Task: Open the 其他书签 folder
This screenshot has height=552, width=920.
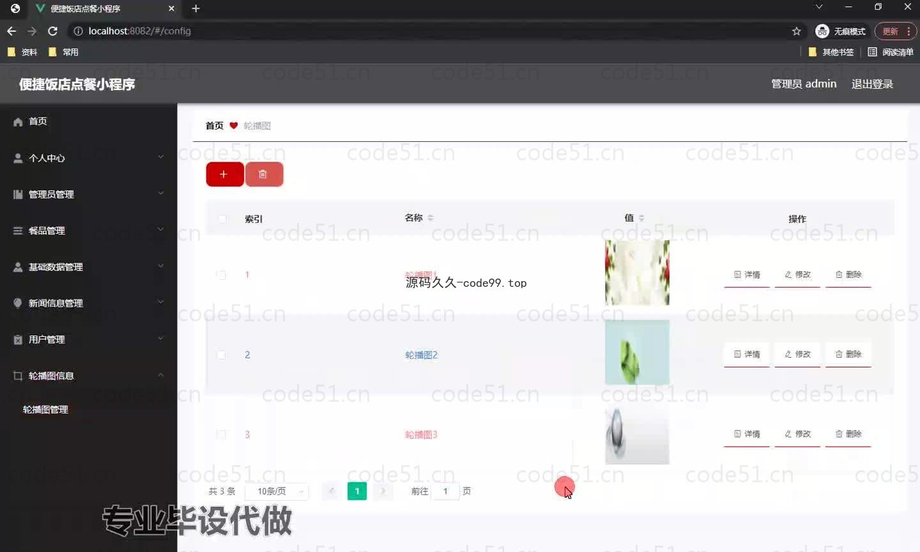Action: (831, 52)
